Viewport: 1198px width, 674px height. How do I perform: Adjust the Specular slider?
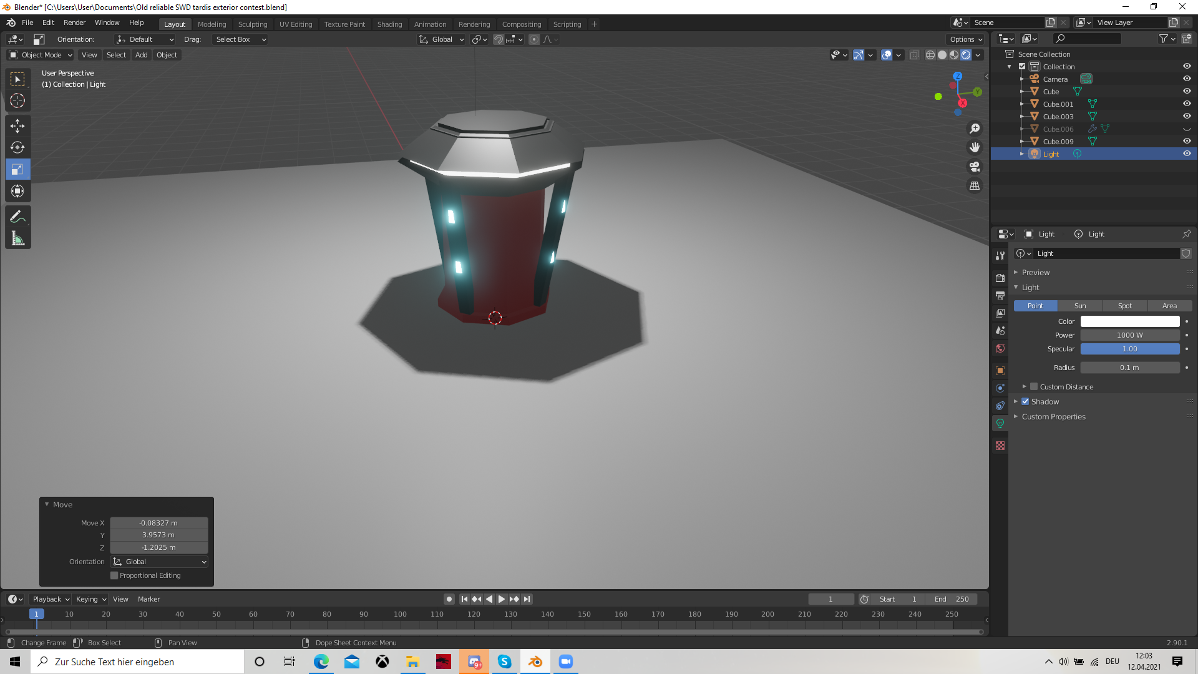1130,349
